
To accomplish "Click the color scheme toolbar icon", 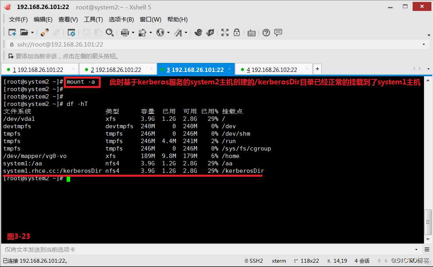I will point(142,32).
